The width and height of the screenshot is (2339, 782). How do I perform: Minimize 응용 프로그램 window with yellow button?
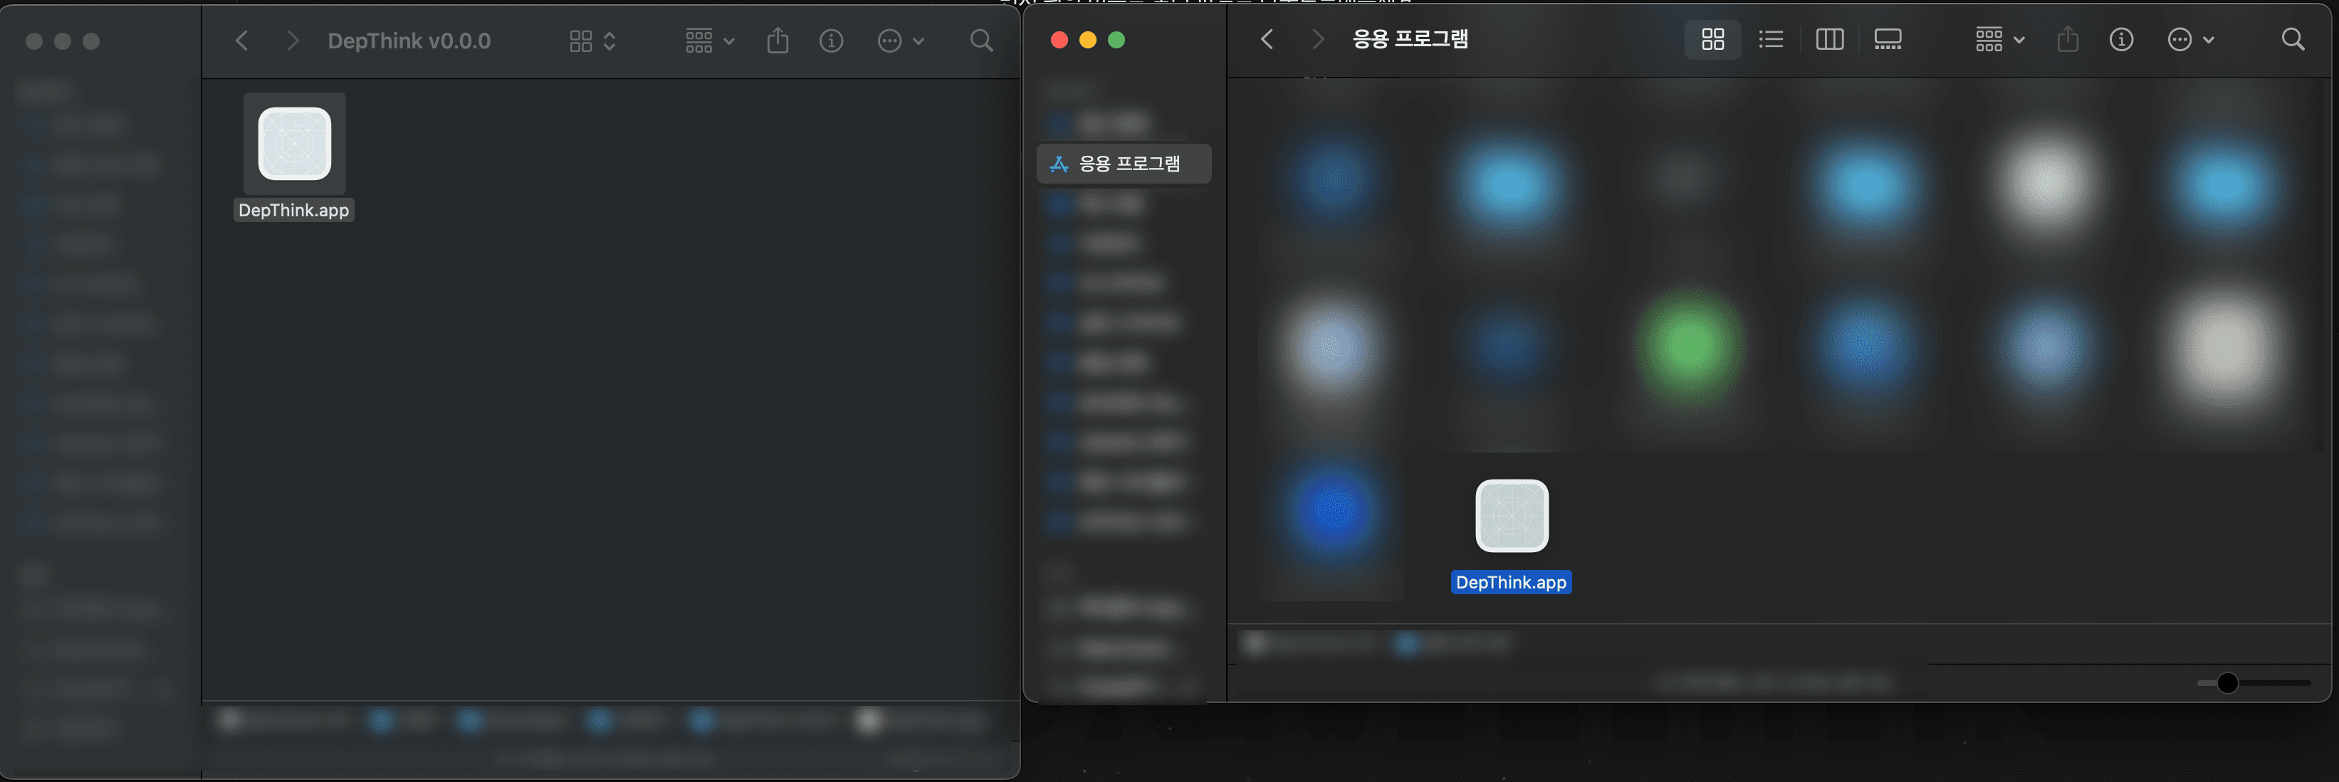pos(1088,40)
